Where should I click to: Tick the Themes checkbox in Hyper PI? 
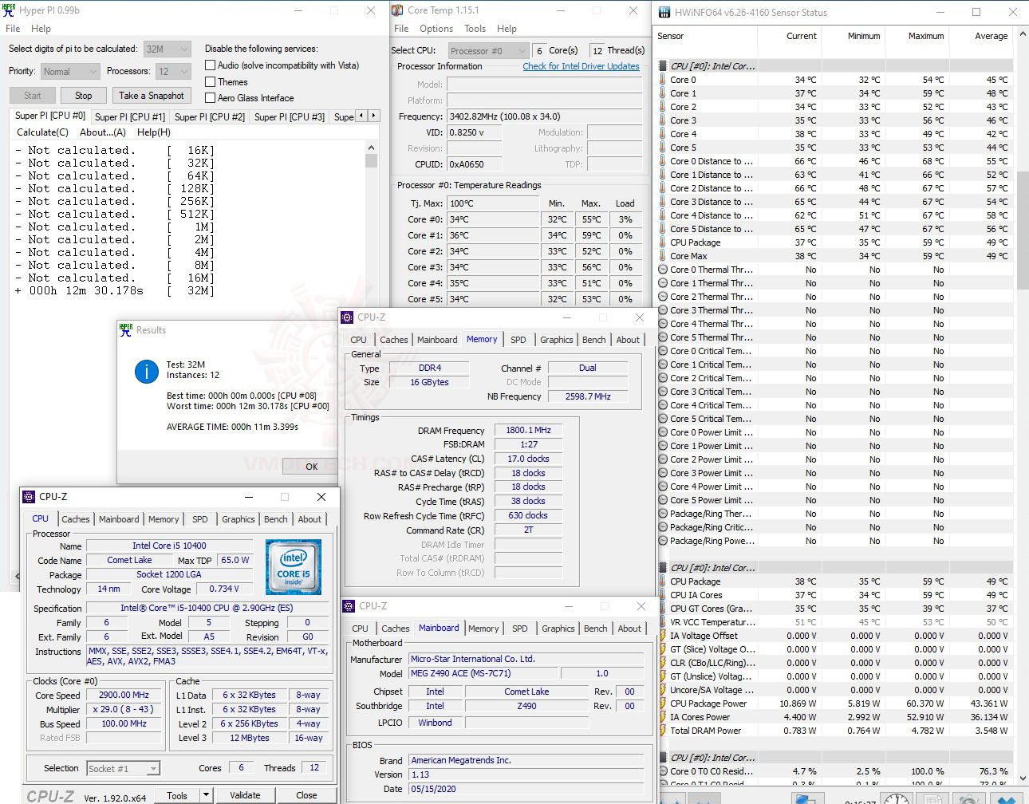coord(211,81)
